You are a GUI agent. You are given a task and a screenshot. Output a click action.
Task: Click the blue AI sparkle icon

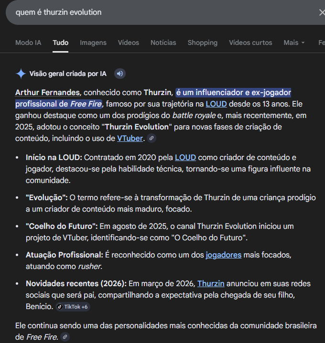[21, 74]
